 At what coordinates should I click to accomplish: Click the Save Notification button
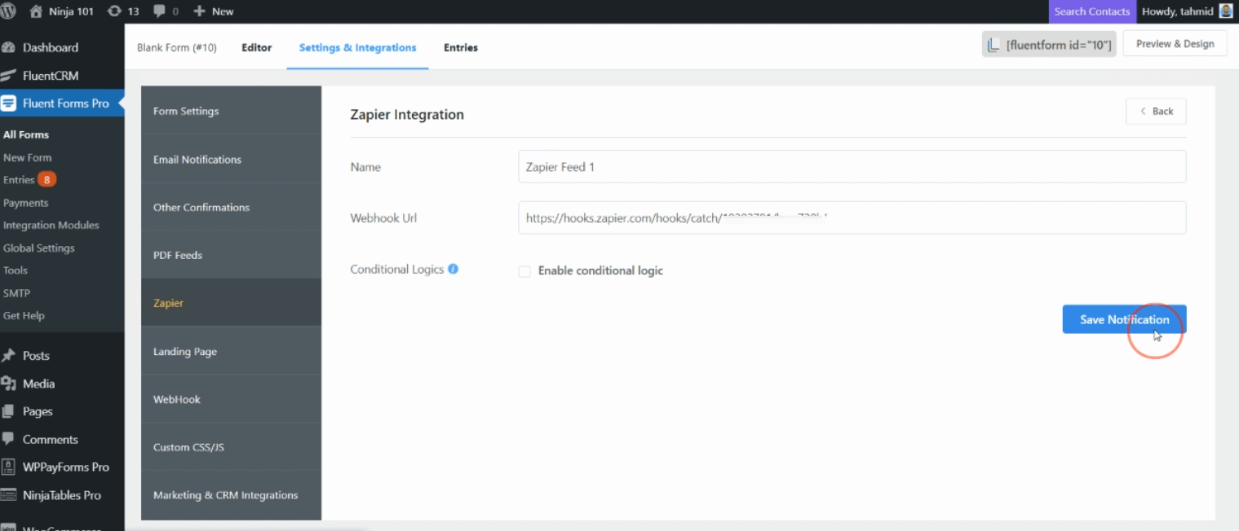pyautogui.click(x=1124, y=319)
